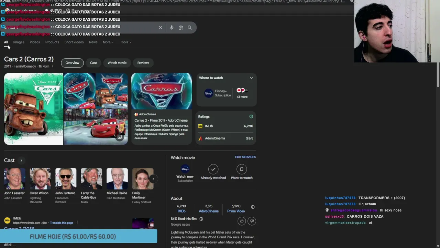Collapse the Where to watch panel
The image size is (440, 248).
251,78
